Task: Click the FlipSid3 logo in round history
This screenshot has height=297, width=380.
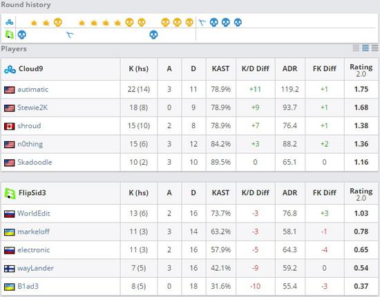Action: coord(10,34)
